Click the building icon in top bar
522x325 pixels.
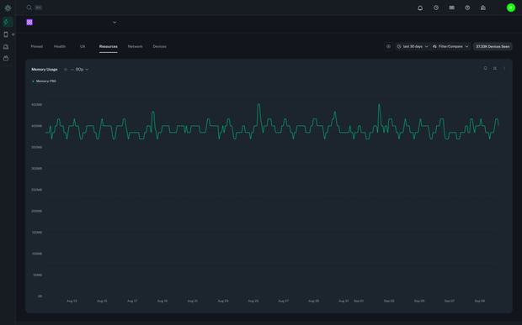click(x=483, y=8)
